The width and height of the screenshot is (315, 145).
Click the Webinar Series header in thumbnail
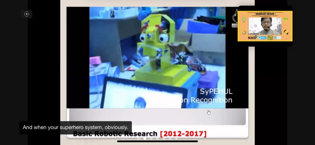click(265, 13)
